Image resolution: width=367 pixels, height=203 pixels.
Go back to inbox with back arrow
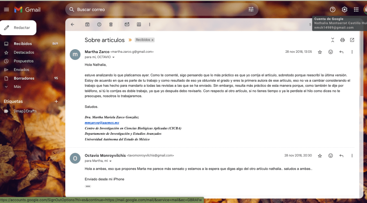[x=72, y=24]
